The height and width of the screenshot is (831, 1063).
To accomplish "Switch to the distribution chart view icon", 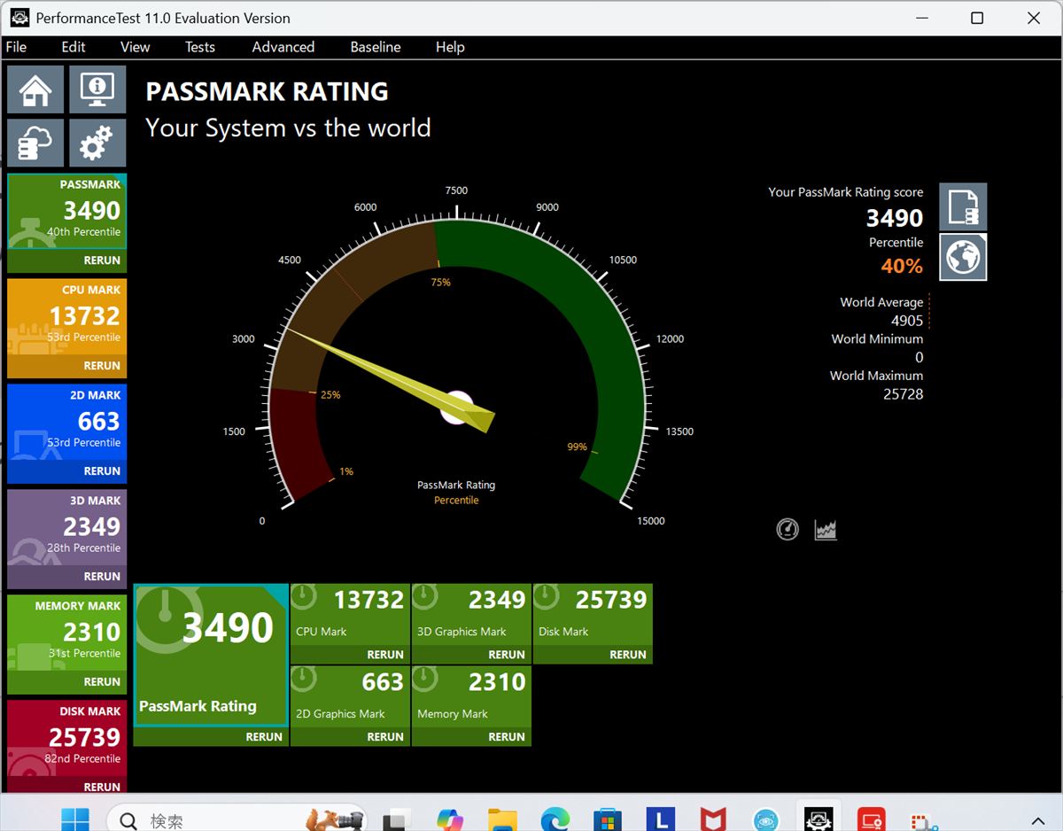I will click(x=826, y=530).
